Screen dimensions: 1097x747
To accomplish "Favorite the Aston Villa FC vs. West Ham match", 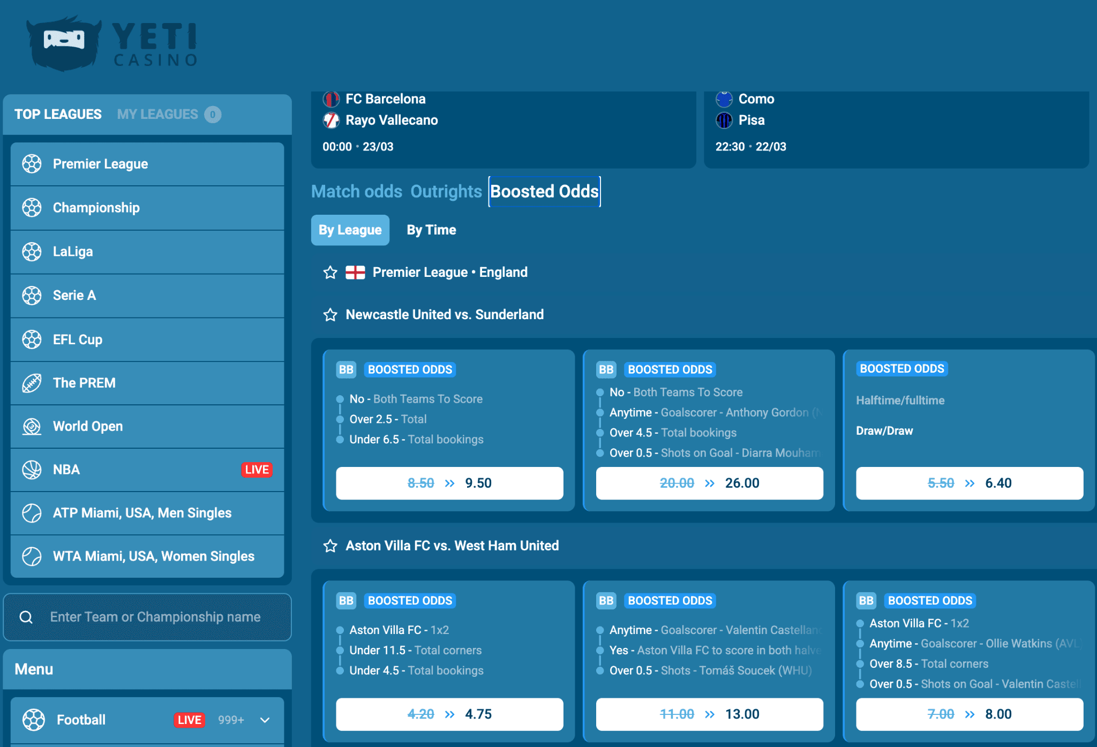I will (x=330, y=546).
